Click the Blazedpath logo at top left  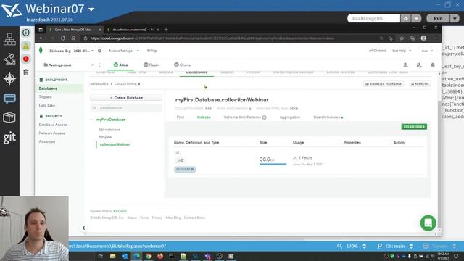pos(12,10)
